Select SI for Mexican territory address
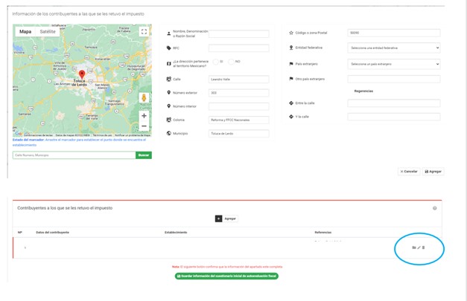The width and height of the screenshot is (467, 301). 215,61
